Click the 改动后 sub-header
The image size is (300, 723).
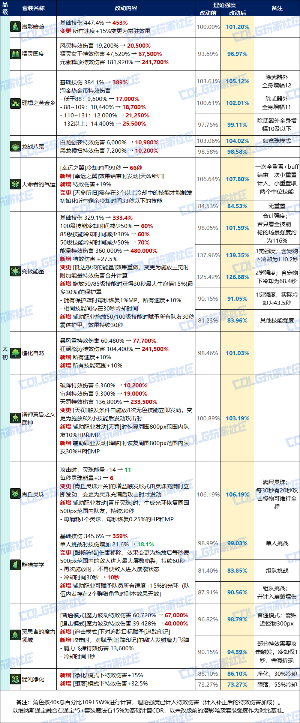237,13
